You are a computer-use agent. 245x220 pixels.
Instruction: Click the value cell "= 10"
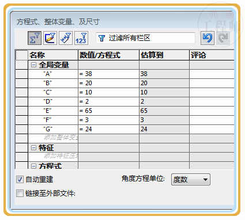[108, 92]
